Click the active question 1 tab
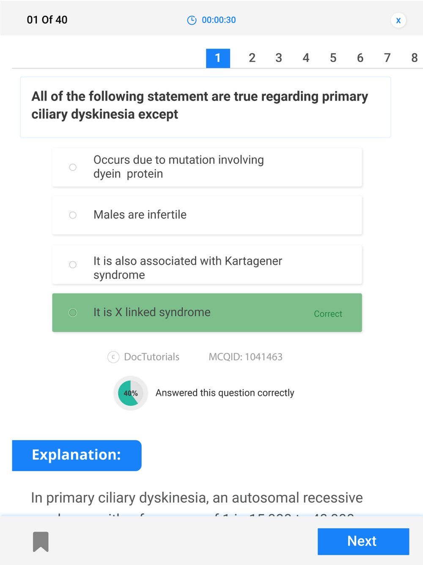 point(218,58)
